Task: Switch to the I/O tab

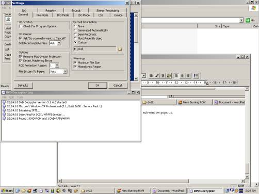Action: (24, 10)
